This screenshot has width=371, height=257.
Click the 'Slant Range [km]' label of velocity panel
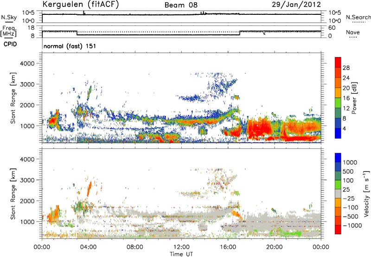13,193
